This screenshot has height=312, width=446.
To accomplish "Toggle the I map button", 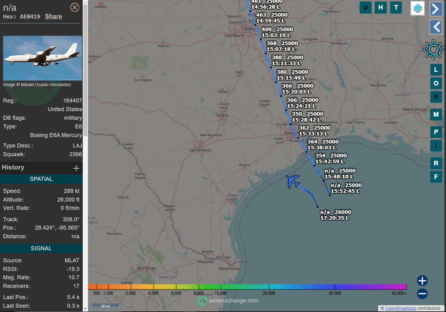I will [x=436, y=146].
